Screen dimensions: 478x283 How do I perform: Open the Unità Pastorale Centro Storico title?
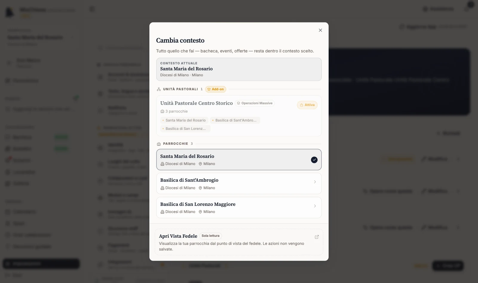coord(196,103)
